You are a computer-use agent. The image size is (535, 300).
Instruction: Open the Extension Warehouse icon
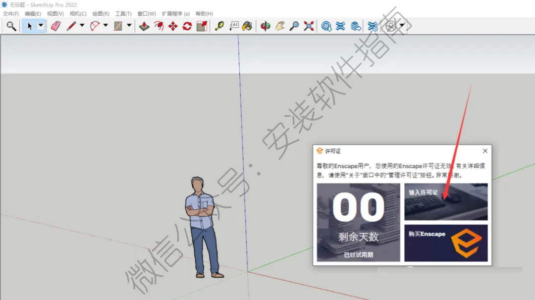[340, 26]
